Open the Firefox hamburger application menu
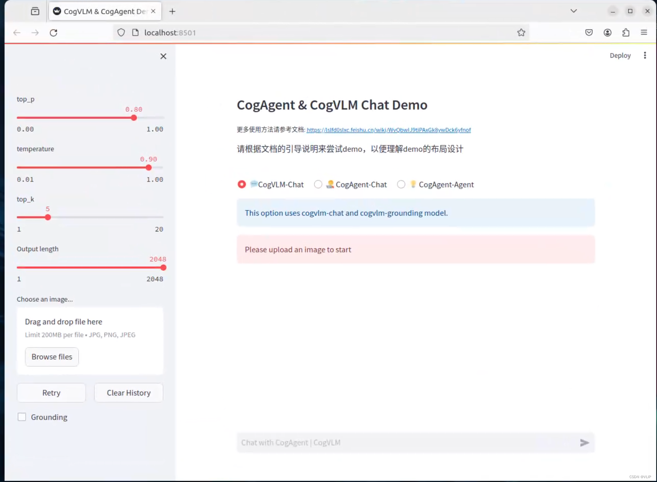The height and width of the screenshot is (482, 657). [x=644, y=33]
